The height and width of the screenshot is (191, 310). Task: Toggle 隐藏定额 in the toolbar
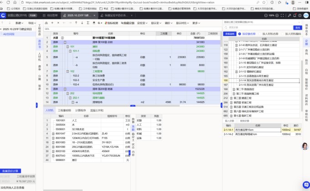pos(128,23)
